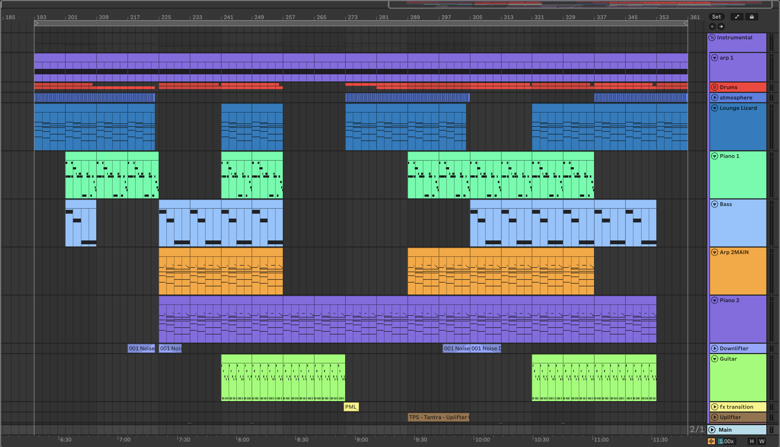The height and width of the screenshot is (447, 780).
Task: Collapse the Piano 1 track
Action: [715, 156]
